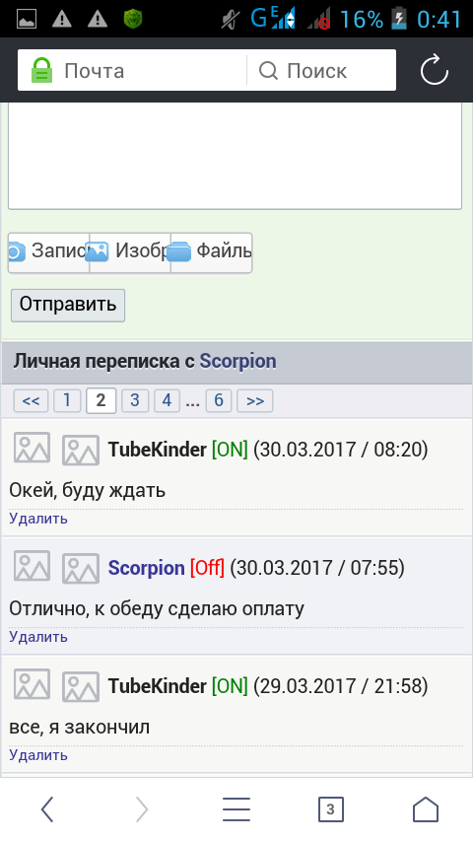Attach a recording with the Запись button
473x842 pixels.
pos(49,252)
